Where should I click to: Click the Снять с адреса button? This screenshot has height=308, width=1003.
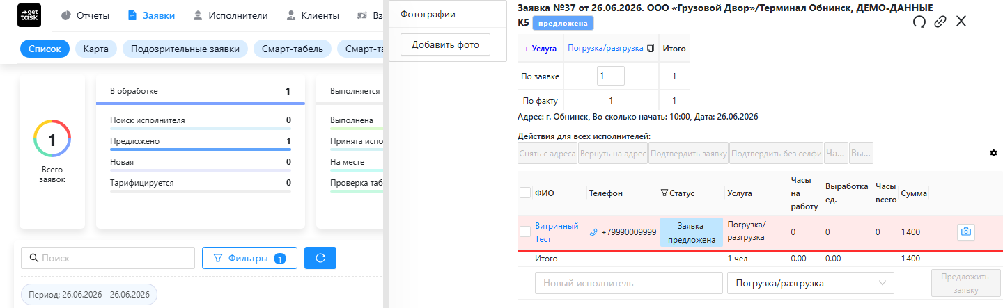547,154
